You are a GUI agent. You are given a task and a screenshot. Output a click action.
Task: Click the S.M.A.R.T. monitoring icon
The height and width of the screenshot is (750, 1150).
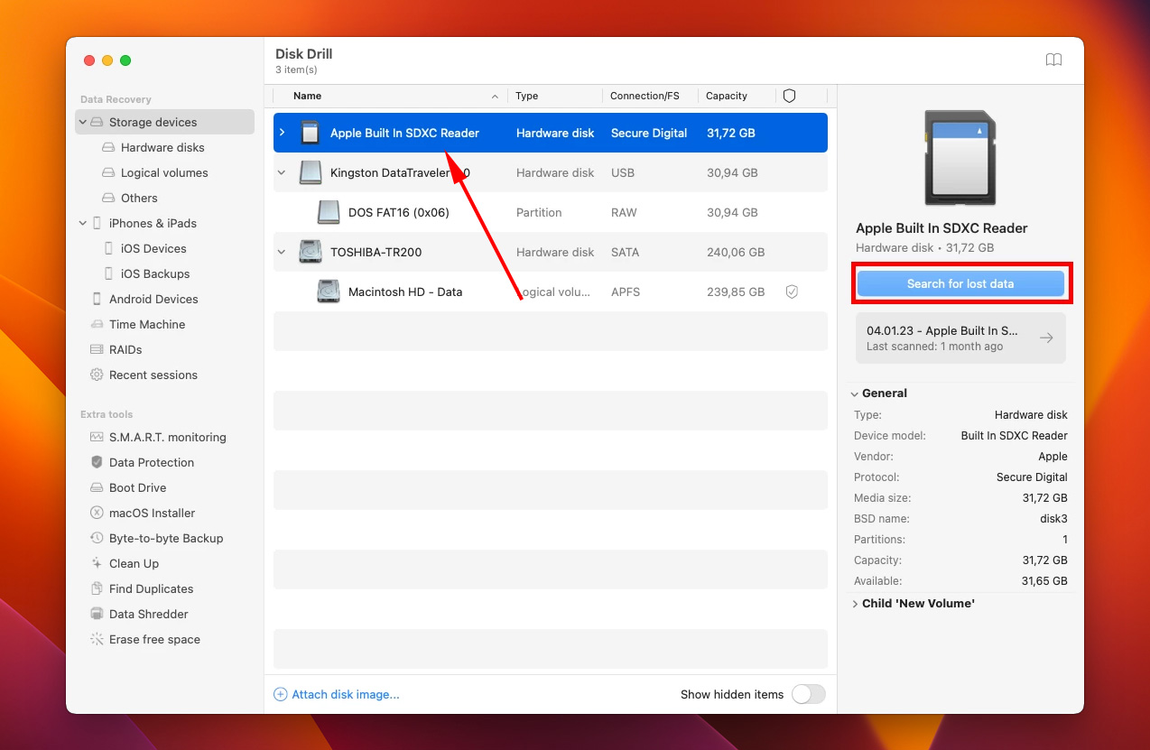pyautogui.click(x=97, y=437)
